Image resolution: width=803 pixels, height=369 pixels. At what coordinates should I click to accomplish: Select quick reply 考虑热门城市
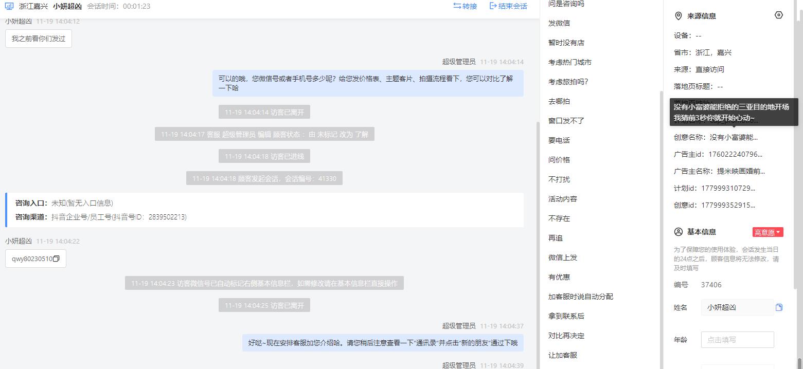(x=569, y=62)
